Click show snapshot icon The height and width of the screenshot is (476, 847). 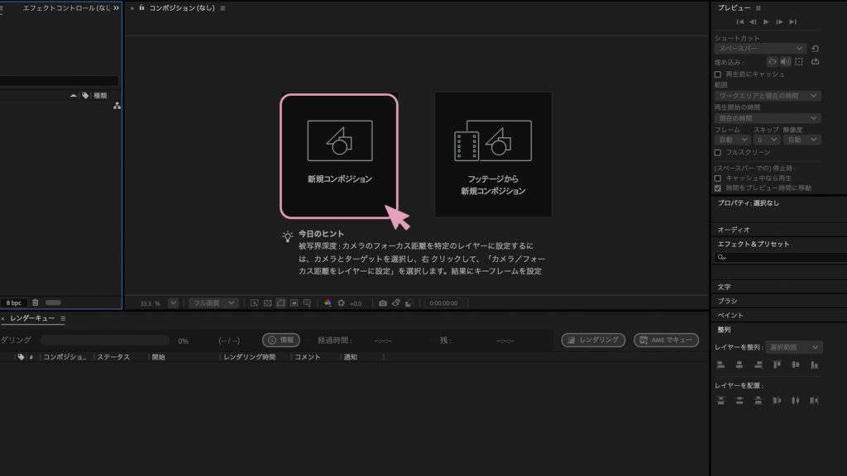coord(396,303)
